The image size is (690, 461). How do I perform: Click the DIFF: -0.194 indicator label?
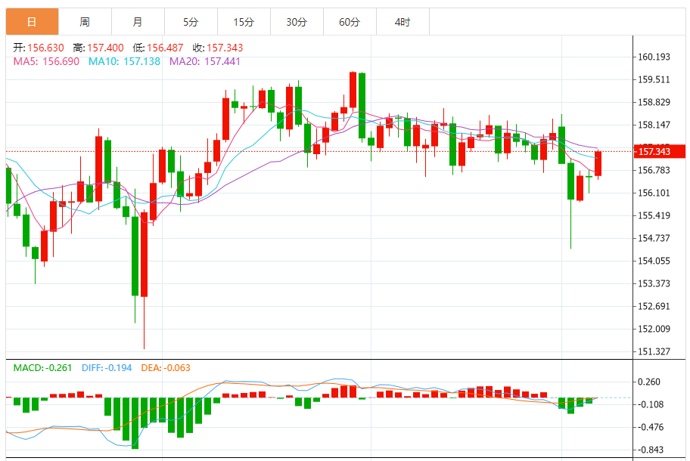(107, 368)
